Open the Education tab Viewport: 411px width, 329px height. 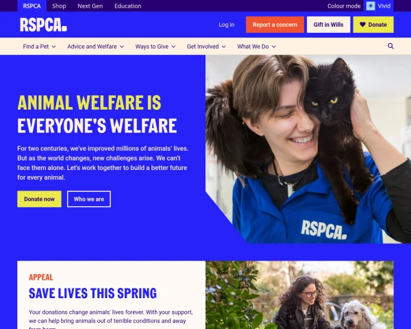[x=128, y=5]
